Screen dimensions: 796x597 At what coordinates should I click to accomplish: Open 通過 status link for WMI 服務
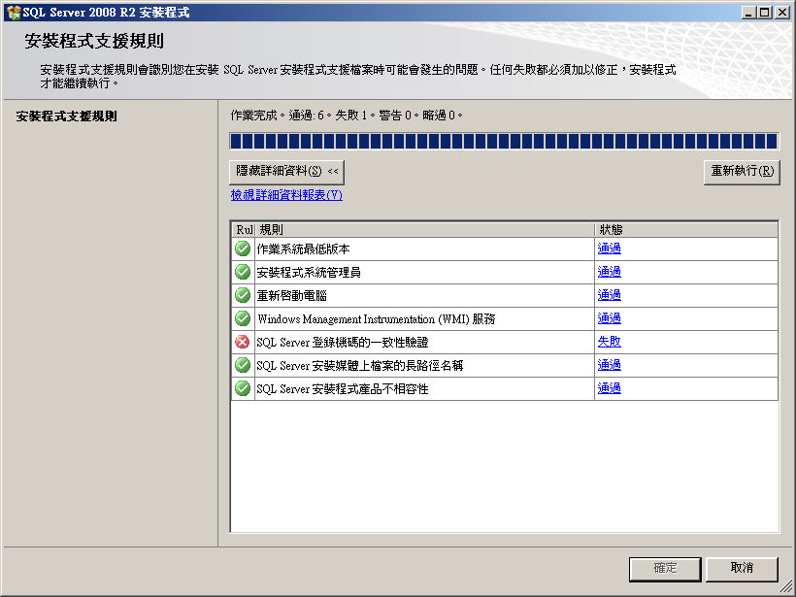click(x=610, y=318)
